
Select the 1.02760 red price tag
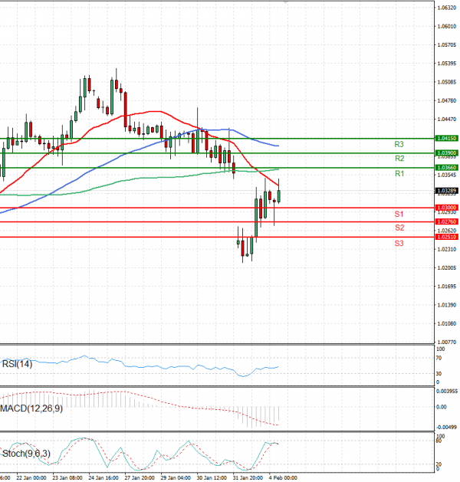(x=447, y=221)
